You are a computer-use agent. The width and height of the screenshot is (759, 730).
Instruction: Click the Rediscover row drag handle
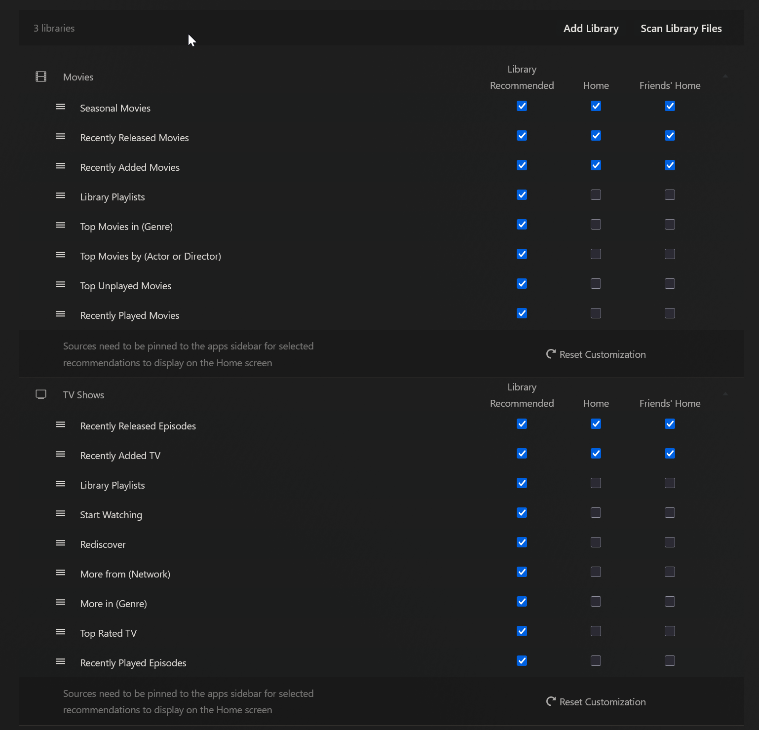(61, 543)
